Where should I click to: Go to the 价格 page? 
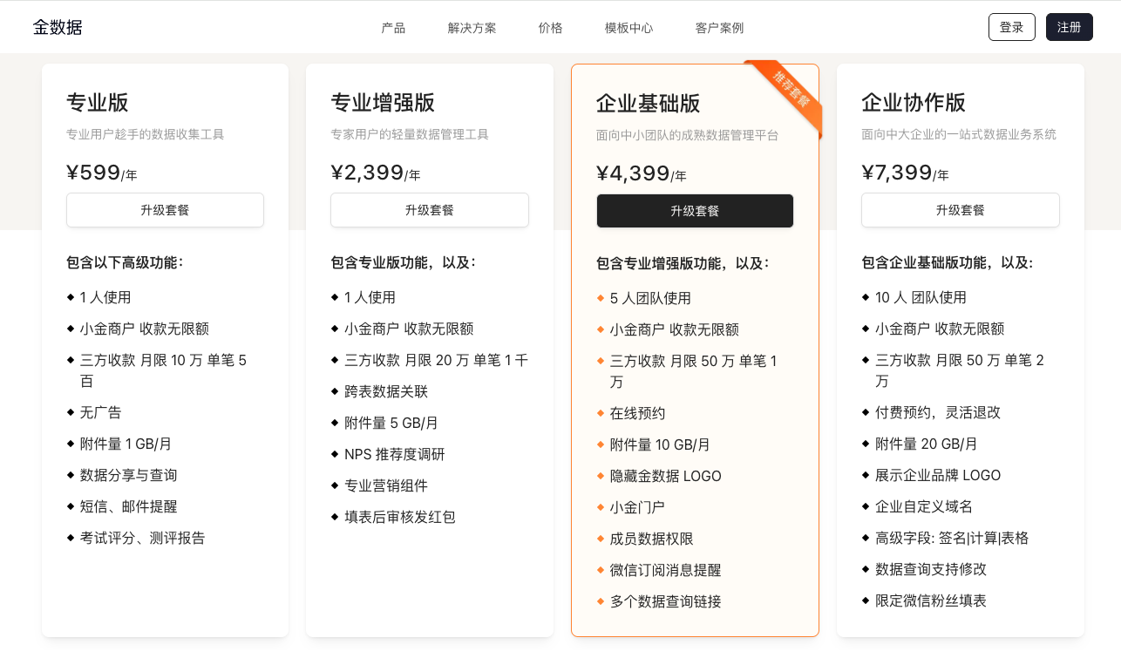tap(550, 28)
